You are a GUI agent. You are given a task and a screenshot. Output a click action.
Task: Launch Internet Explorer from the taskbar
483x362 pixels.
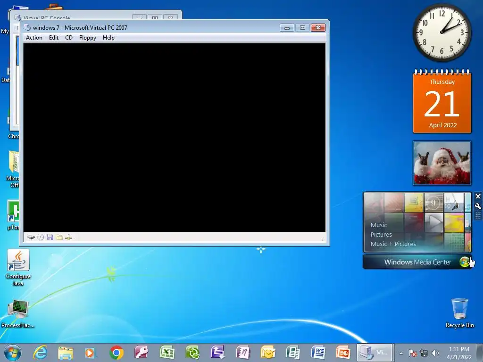41,353
